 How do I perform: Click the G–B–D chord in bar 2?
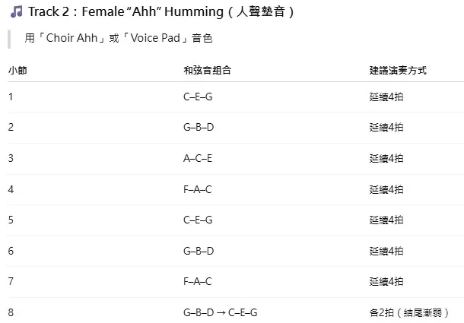(x=199, y=127)
